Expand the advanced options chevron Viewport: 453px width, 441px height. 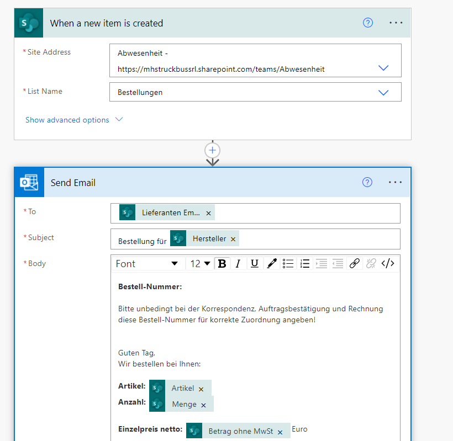(x=119, y=119)
